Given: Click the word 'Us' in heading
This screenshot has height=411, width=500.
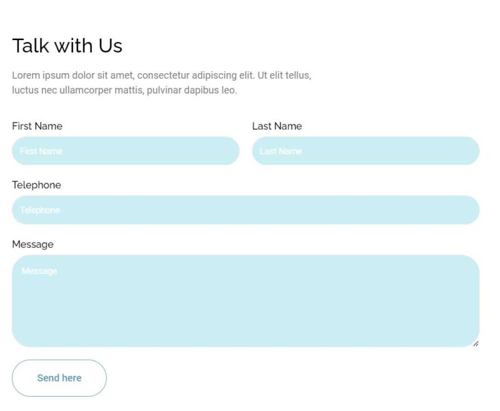Looking at the screenshot, I should (x=110, y=46).
